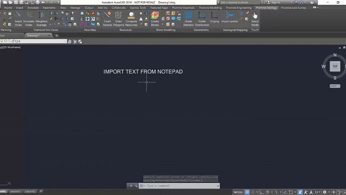
Task: Close the command line with X button
Action: (131, 186)
